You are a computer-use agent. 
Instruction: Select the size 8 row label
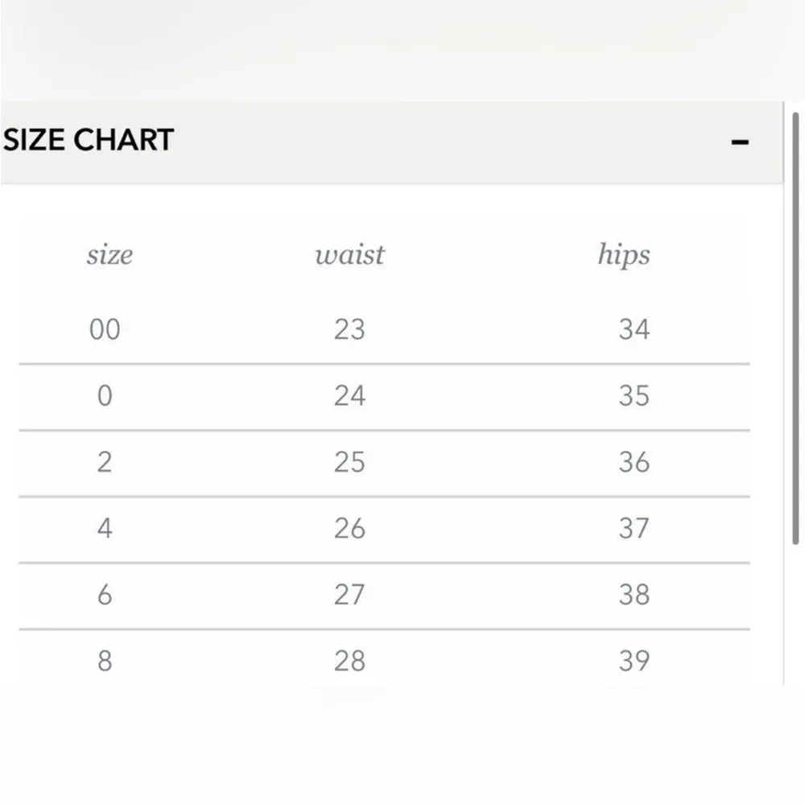[105, 661]
